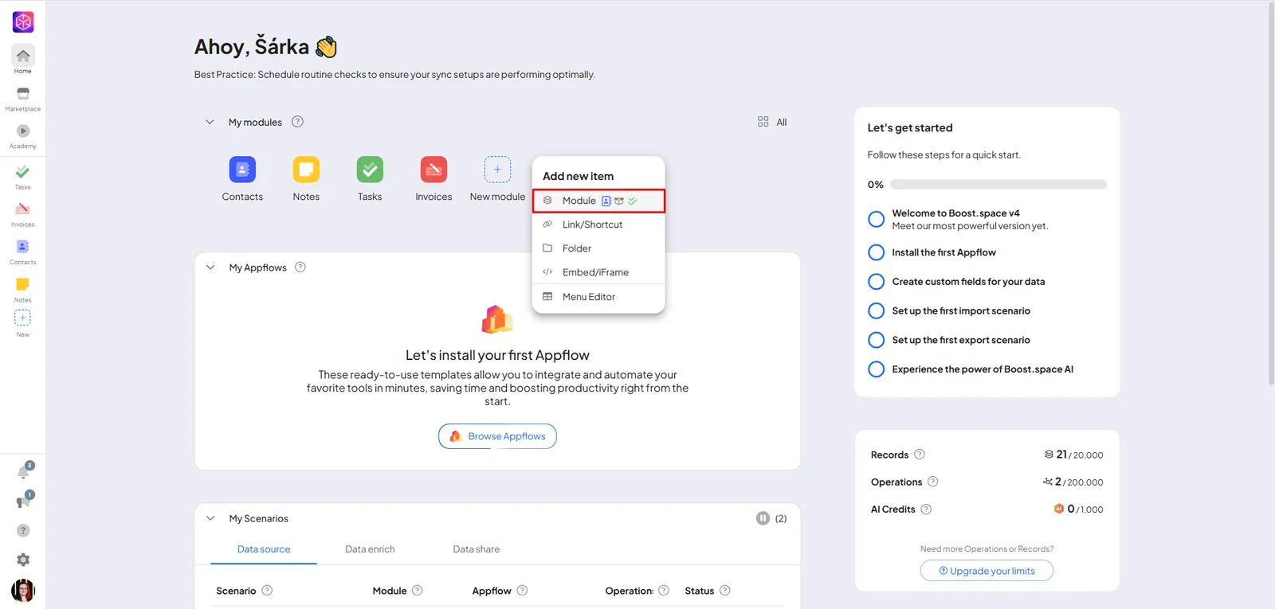This screenshot has height=609, width=1275.
Task: Mark 'Welcome to Boost.space v4' step circle
Action: (876, 219)
